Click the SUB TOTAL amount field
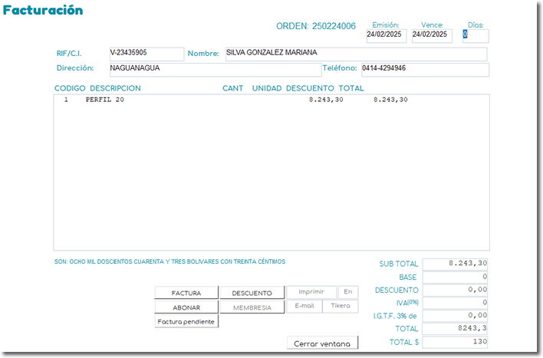This screenshot has height=358, width=543. 455,264
